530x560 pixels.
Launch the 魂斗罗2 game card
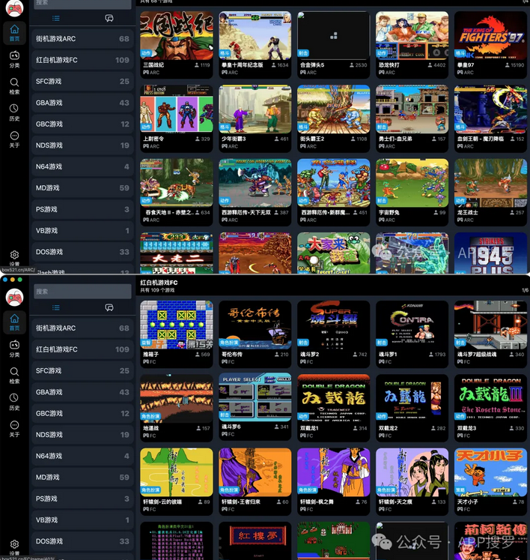coord(333,334)
